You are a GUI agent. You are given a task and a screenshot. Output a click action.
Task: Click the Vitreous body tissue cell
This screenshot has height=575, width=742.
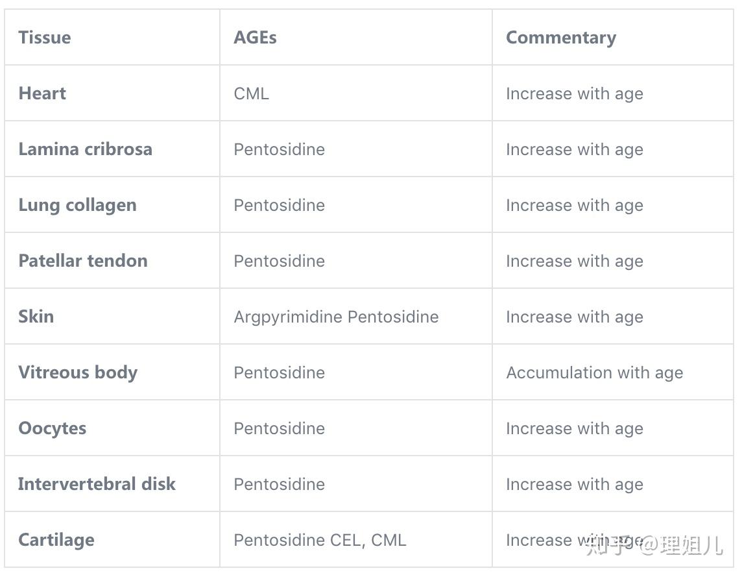(78, 373)
